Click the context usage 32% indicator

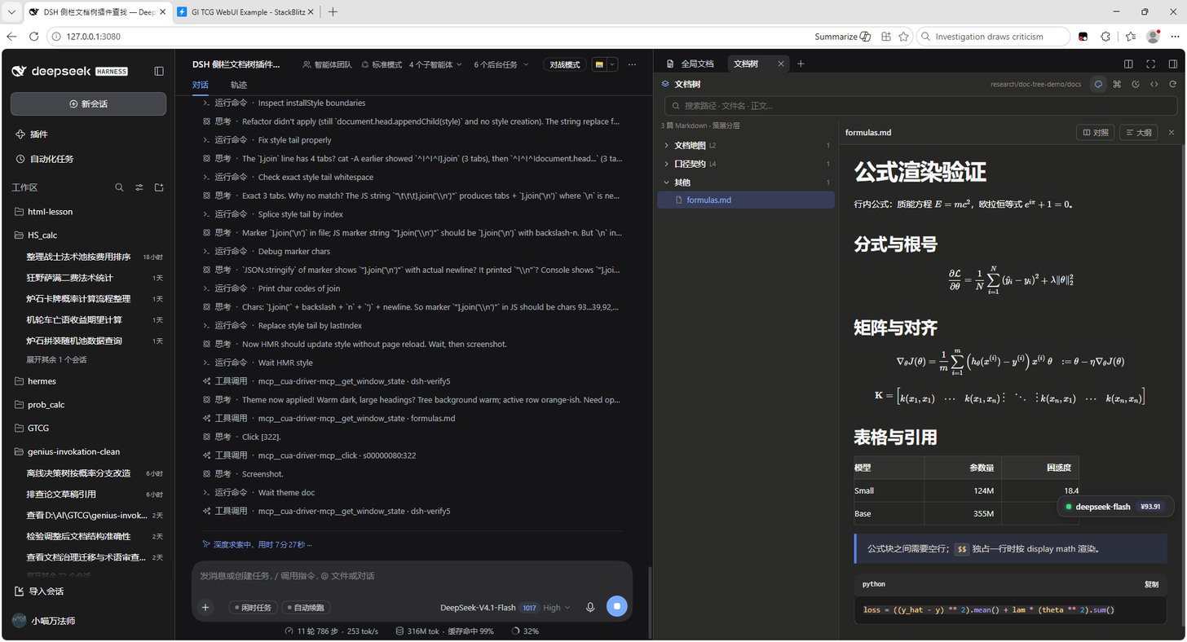point(524,631)
